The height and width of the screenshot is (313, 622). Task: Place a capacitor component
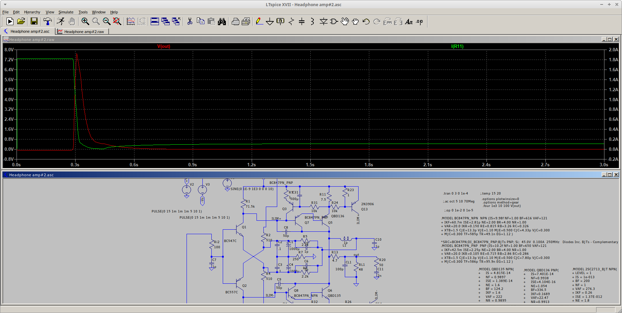click(302, 21)
